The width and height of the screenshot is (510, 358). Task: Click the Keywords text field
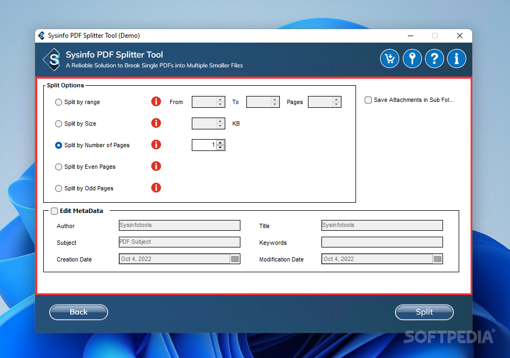382,242
